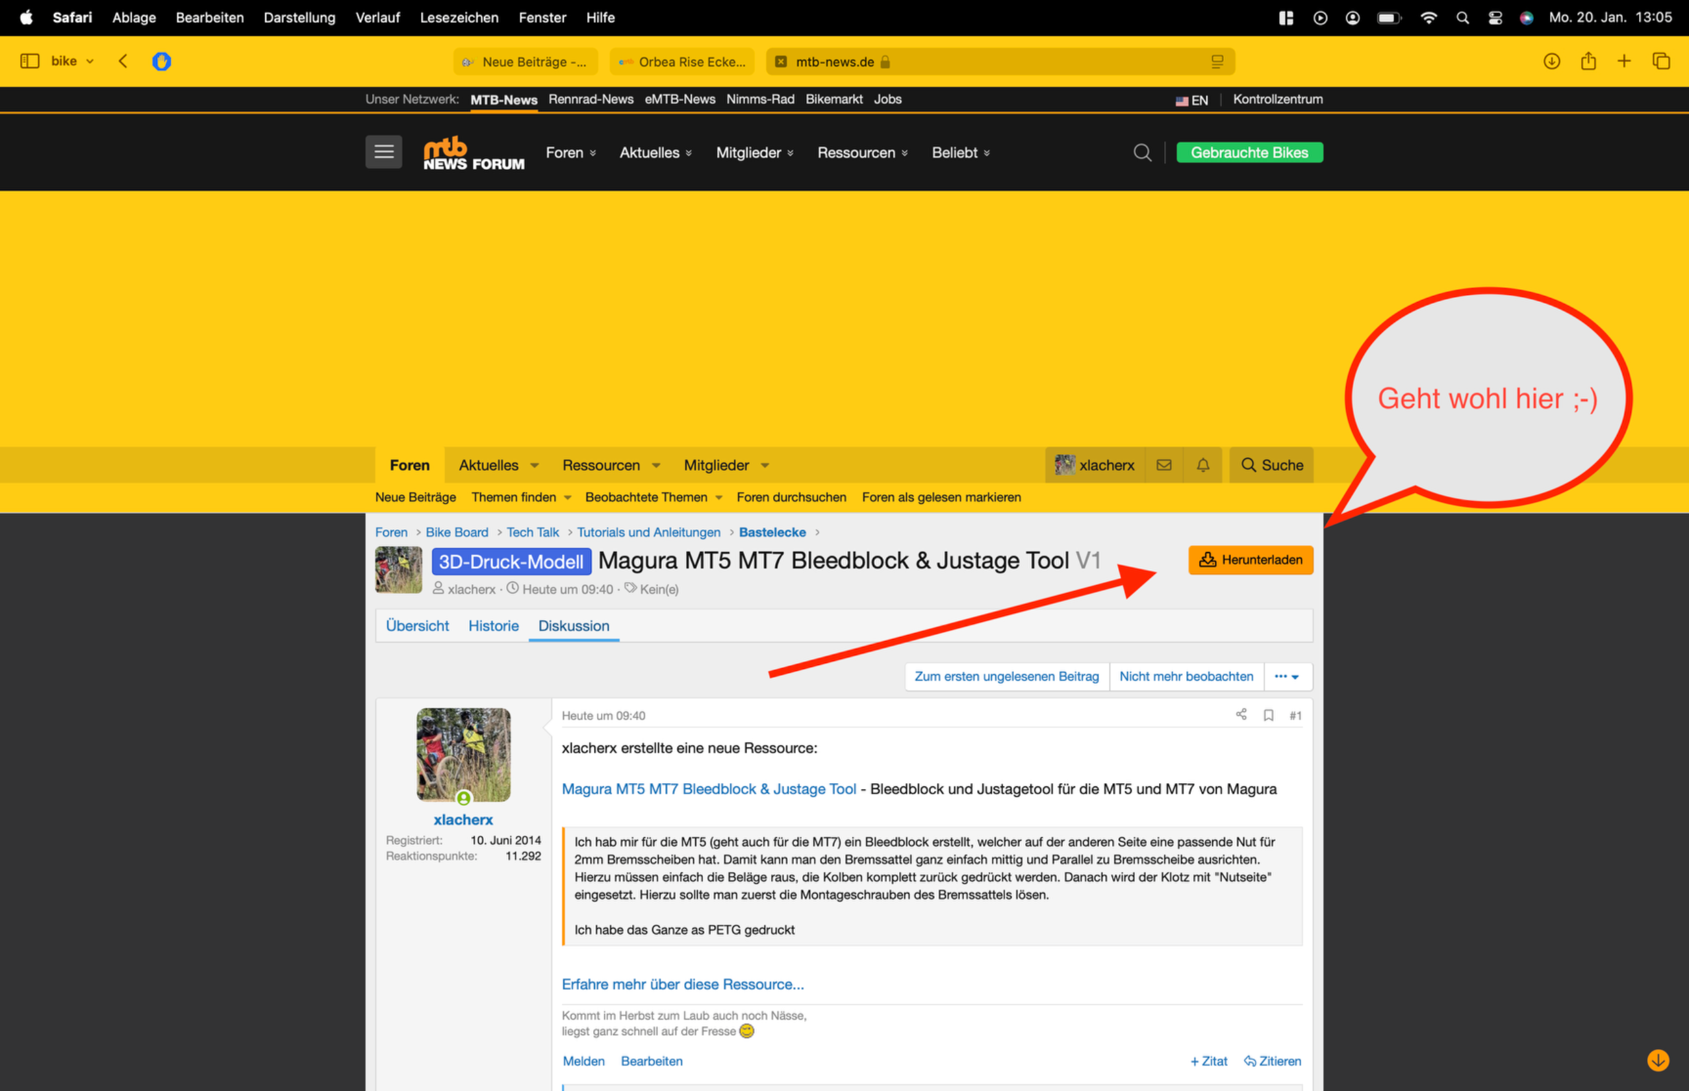Viewport: 1689px width, 1091px height.
Task: Click the mtb-news.de address bar
Action: click(x=1000, y=62)
